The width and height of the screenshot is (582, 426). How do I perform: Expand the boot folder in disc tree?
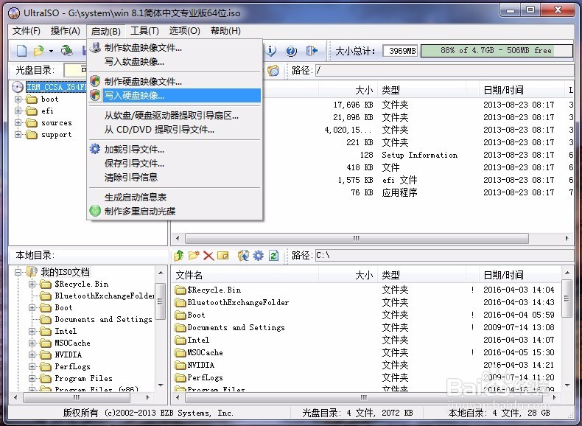(x=18, y=99)
